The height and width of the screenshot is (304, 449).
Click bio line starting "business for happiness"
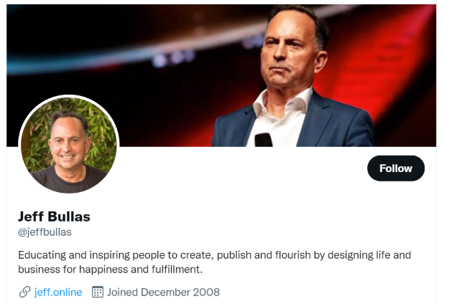(111, 270)
